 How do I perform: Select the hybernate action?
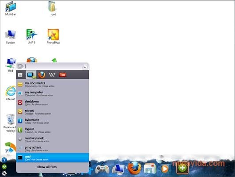pos(53,121)
